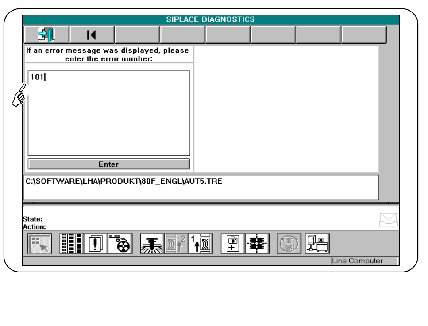The height and width of the screenshot is (326, 428).
Task: Click the error number prompt text
Action: point(108,54)
